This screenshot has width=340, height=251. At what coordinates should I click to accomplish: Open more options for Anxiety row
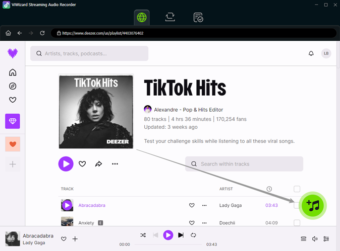(204, 223)
